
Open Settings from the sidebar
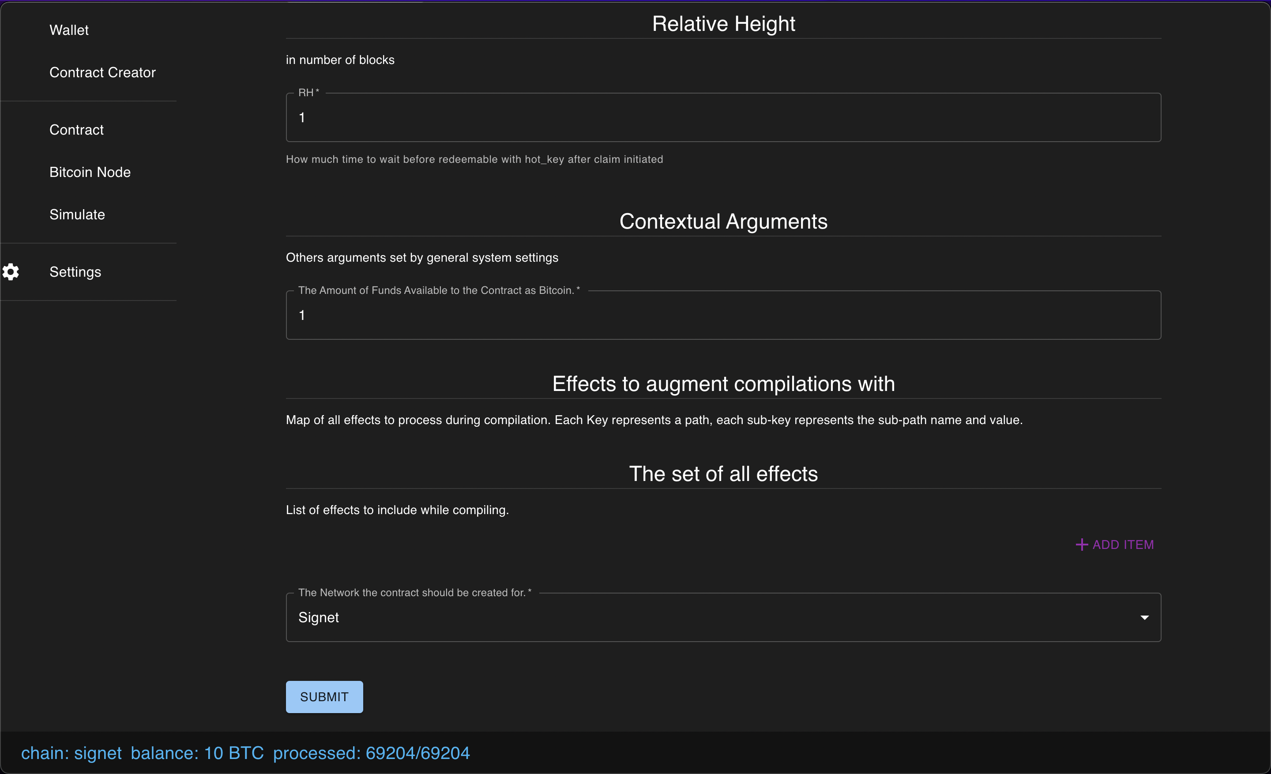coord(75,272)
